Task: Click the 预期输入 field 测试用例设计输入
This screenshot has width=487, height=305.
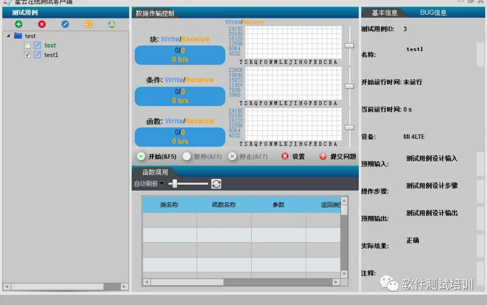Action: [432, 158]
